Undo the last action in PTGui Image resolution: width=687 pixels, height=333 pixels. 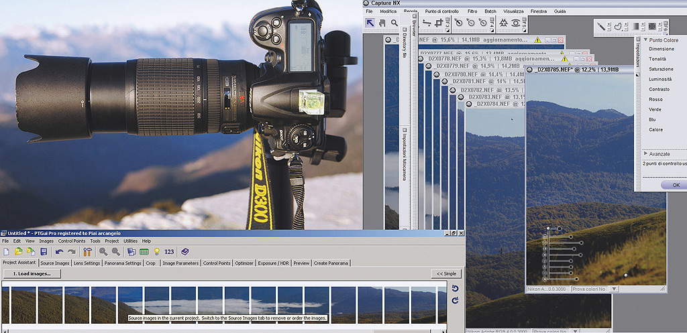(x=59, y=252)
